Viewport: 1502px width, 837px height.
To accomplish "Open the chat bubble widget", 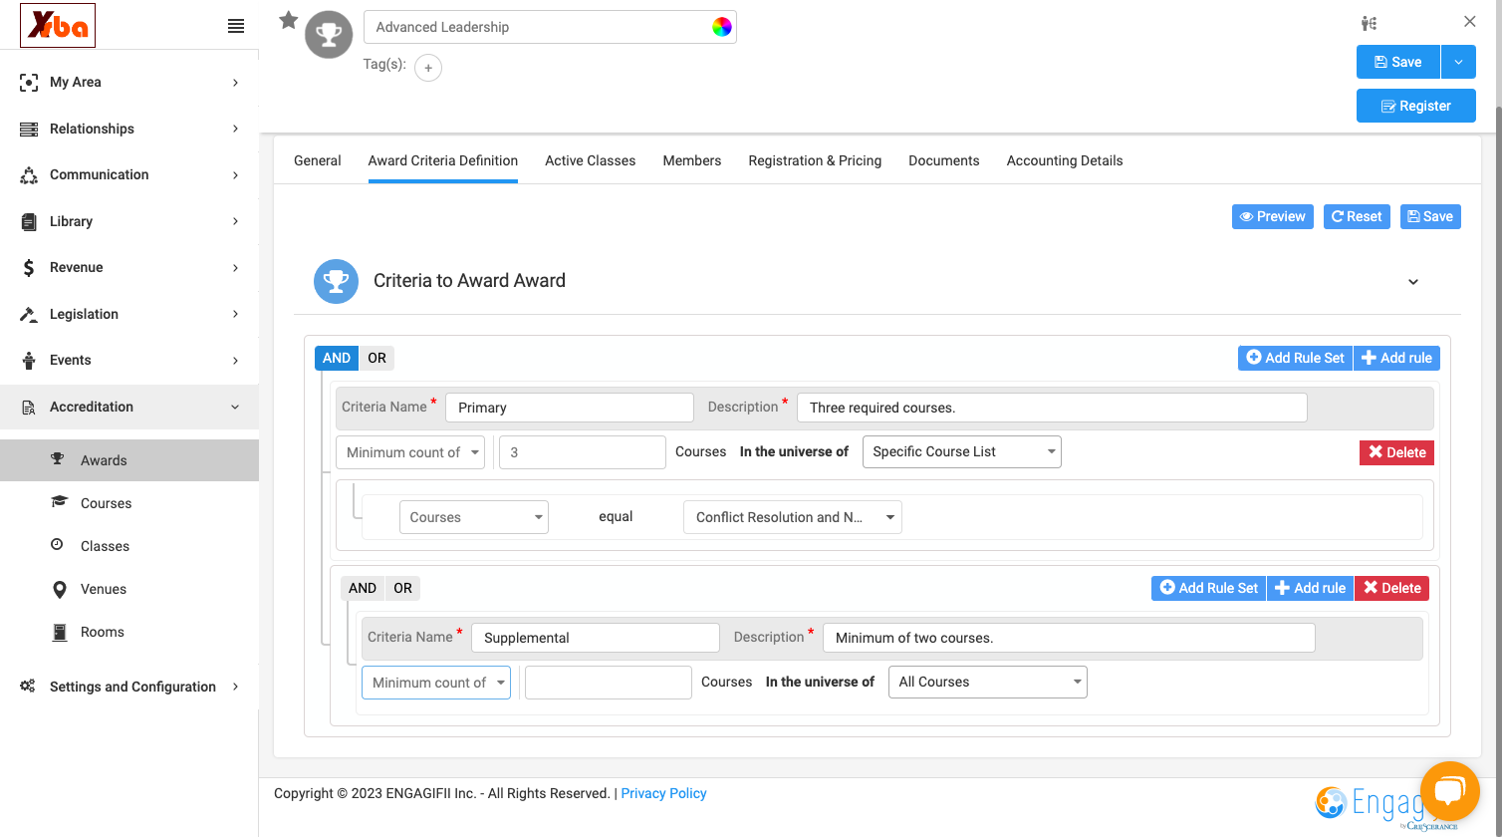I will (x=1450, y=791).
